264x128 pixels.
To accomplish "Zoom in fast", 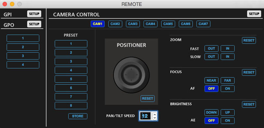I will [x=227, y=49].
